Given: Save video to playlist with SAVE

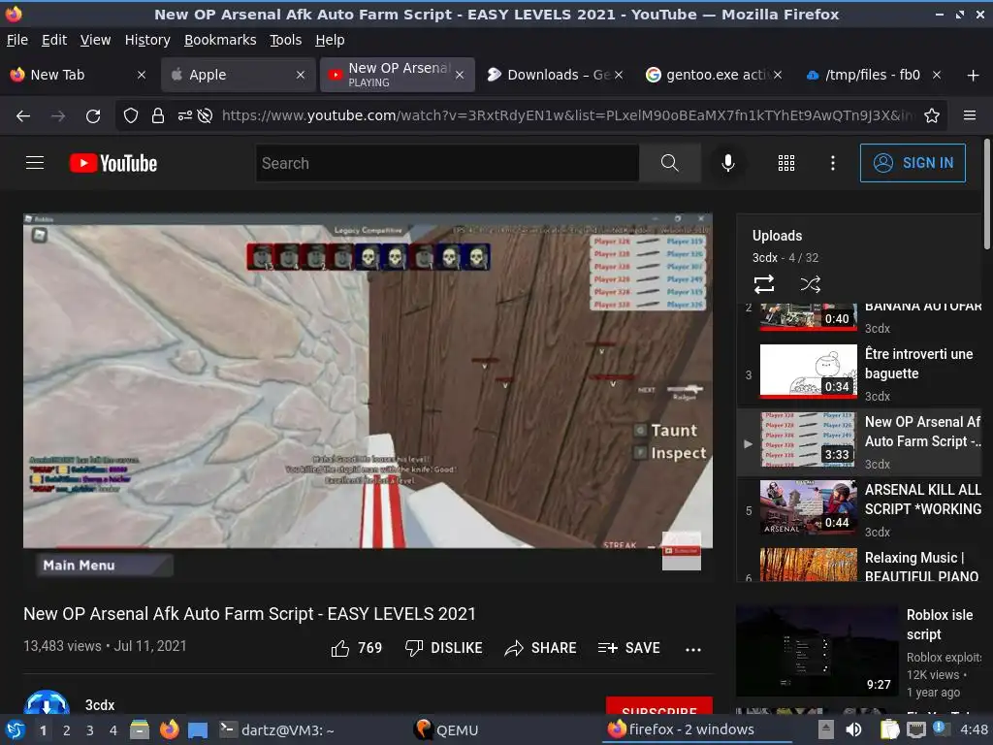Looking at the screenshot, I should click(628, 648).
